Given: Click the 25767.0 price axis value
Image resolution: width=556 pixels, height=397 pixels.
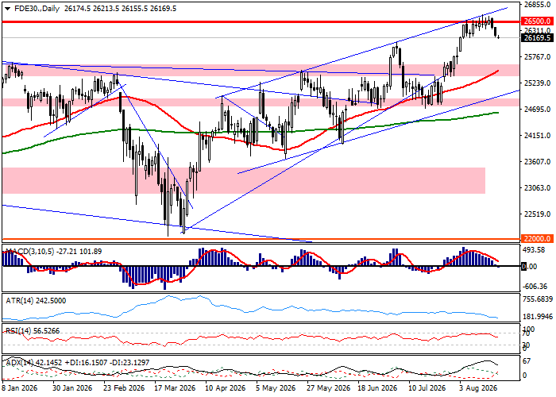Looking at the screenshot, I should (x=537, y=56).
